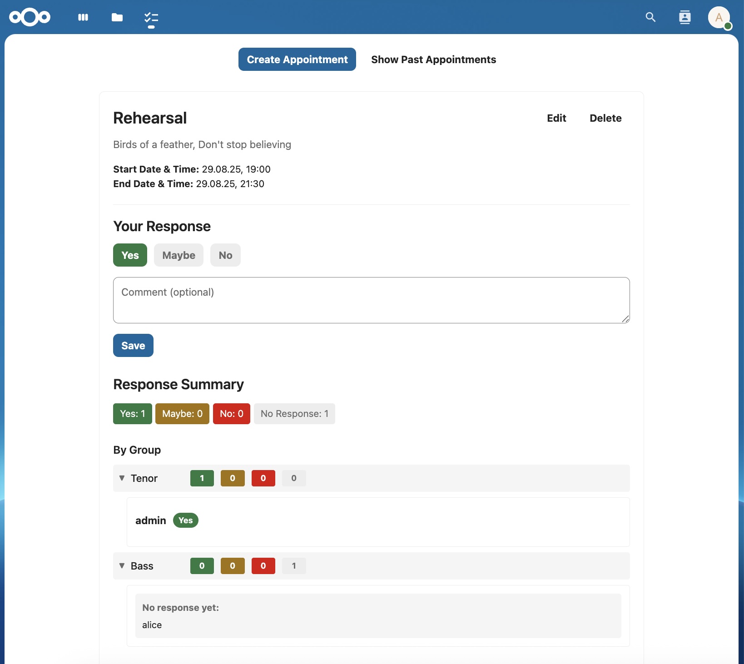Image resolution: width=744 pixels, height=664 pixels.
Task: Switch to Show Past Appointments
Action: (433, 59)
